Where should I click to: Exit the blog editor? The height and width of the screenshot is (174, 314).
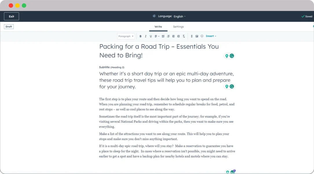point(11,16)
